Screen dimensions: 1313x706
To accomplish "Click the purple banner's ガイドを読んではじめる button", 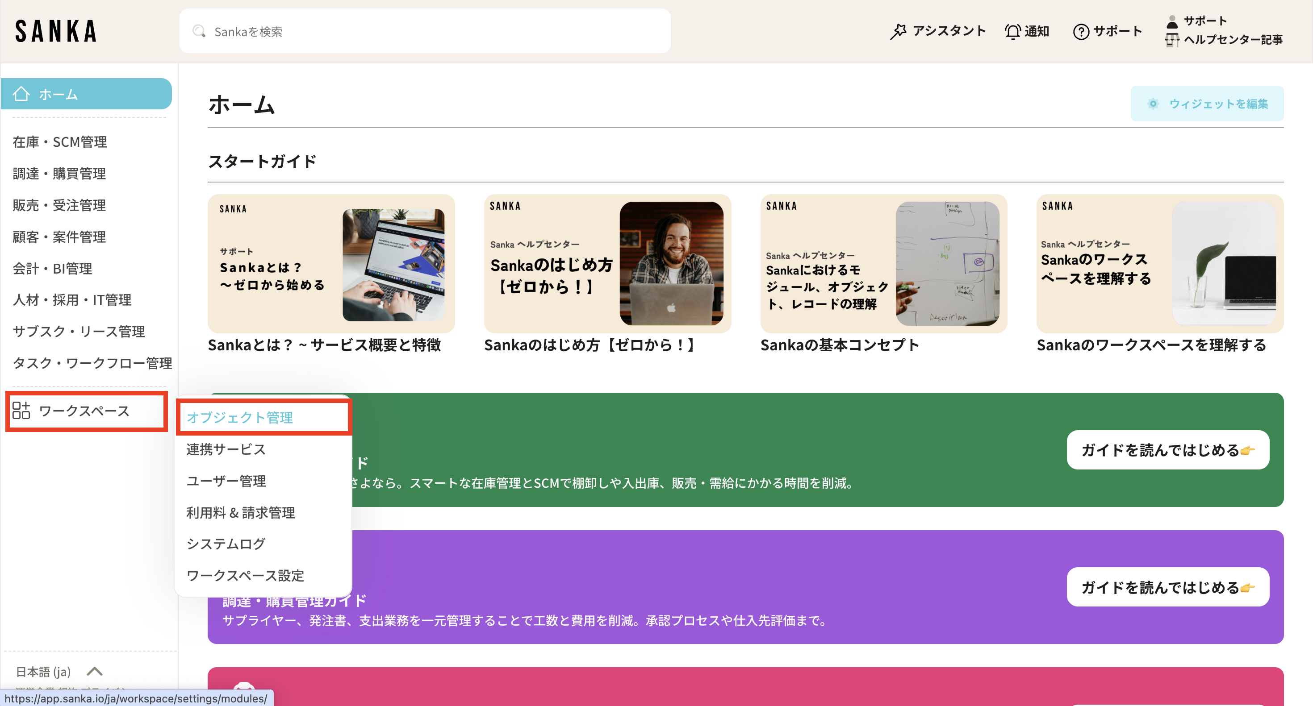I will (1167, 587).
